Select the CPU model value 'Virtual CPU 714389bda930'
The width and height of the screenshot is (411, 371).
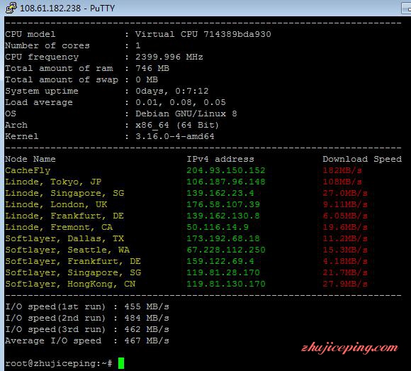[203, 34]
